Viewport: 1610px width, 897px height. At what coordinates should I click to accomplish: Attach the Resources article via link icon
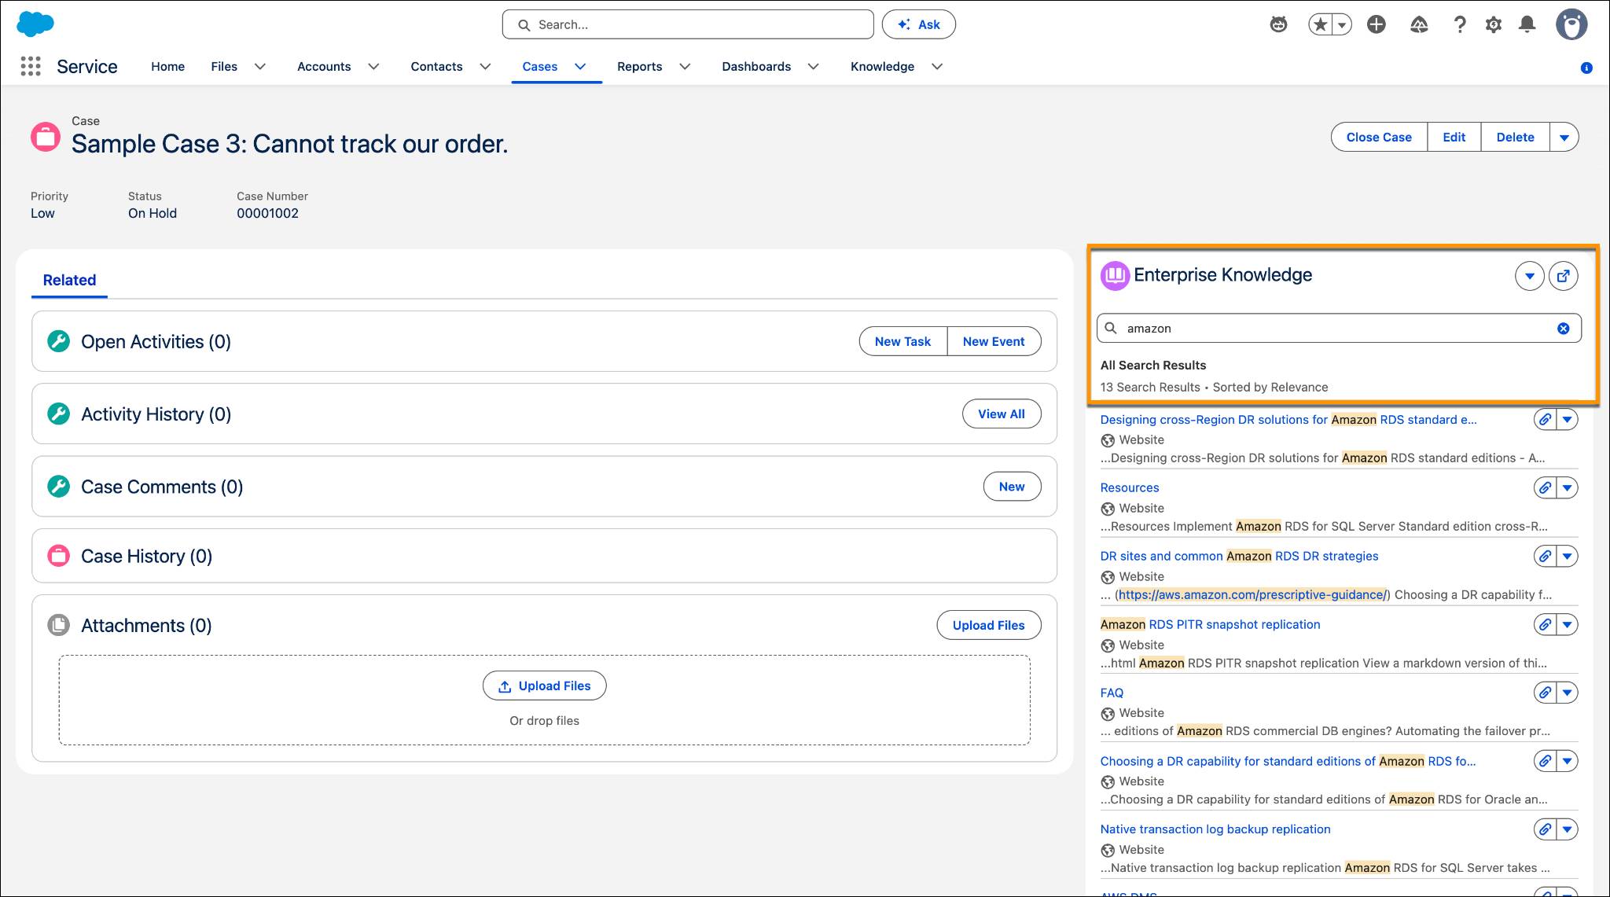point(1545,487)
